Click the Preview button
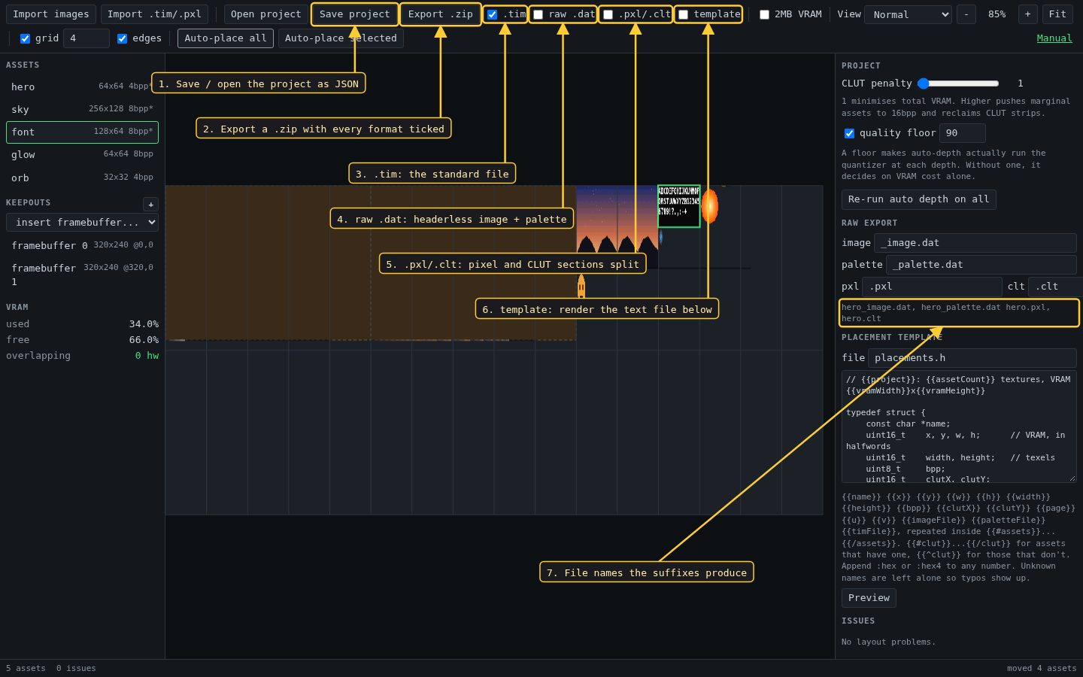1083x677 pixels. pyautogui.click(x=869, y=598)
